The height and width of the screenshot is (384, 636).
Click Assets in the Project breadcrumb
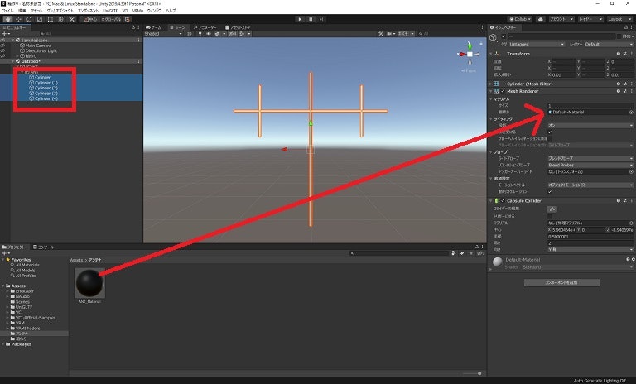point(76,260)
